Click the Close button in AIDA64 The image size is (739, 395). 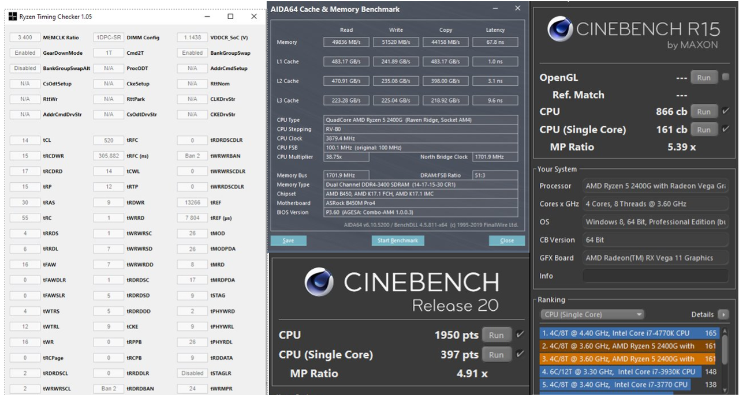[507, 240]
